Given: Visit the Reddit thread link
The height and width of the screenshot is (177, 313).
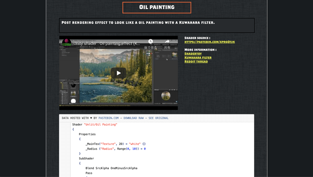Looking at the screenshot, I should [x=196, y=61].
